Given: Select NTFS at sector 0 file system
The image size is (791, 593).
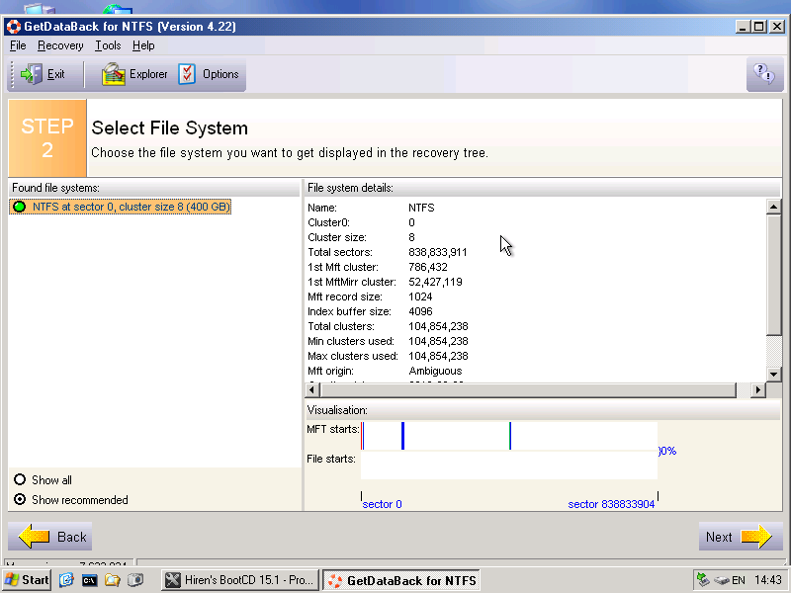Looking at the screenshot, I should (x=120, y=207).
